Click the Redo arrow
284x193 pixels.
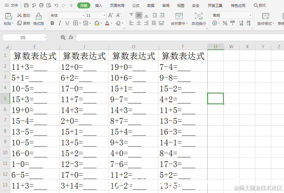point(63,5)
